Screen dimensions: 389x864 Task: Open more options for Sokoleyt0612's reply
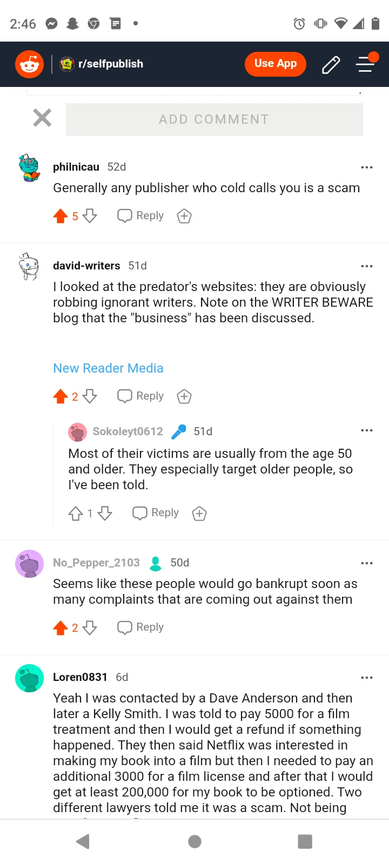coord(367,430)
